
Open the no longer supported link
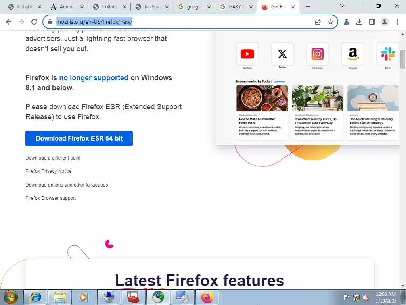pos(94,77)
